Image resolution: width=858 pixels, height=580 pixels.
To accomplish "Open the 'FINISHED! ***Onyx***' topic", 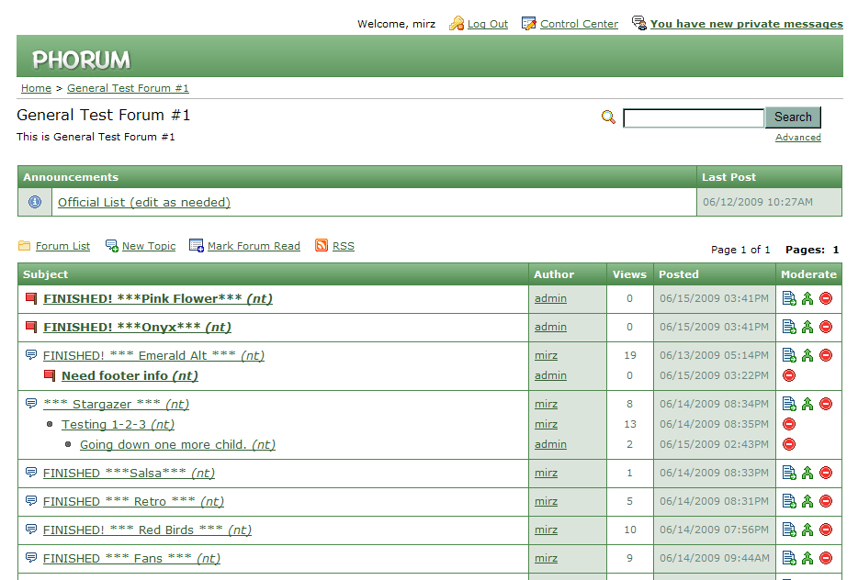I will (137, 327).
